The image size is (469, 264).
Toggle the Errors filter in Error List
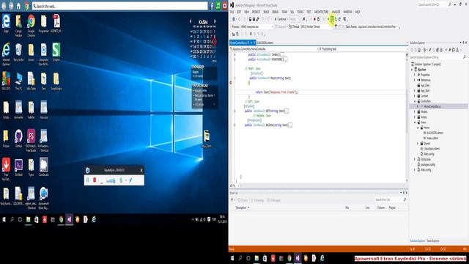click(x=243, y=200)
